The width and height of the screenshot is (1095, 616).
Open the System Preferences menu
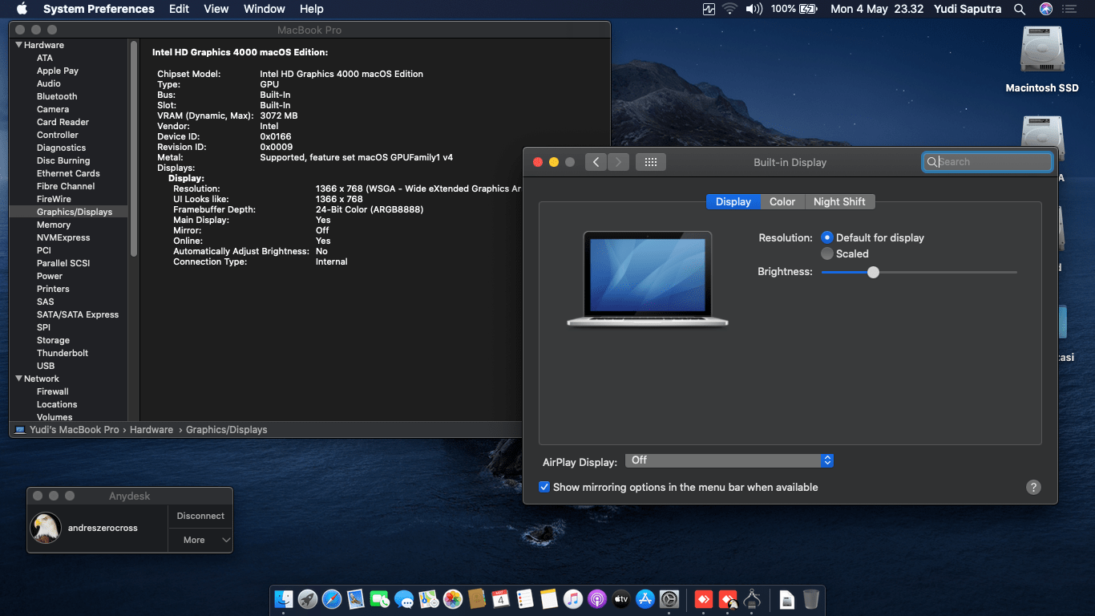[x=99, y=9]
